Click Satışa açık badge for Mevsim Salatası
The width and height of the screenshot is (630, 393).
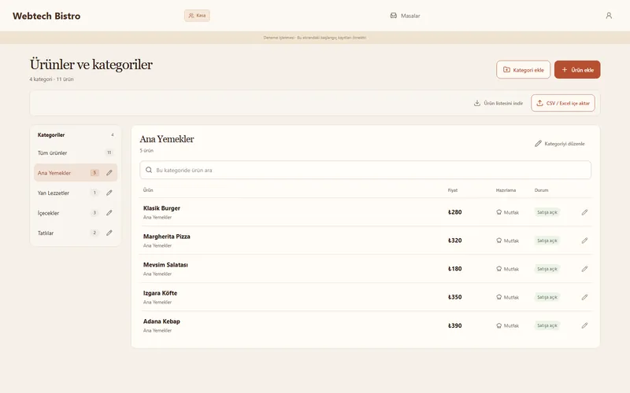(547, 269)
